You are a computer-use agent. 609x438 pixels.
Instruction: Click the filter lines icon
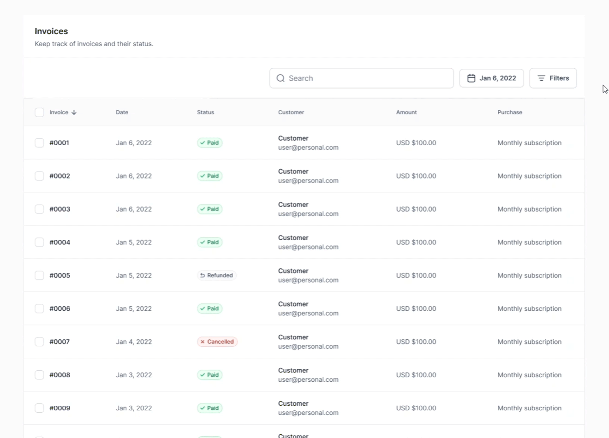coord(541,78)
